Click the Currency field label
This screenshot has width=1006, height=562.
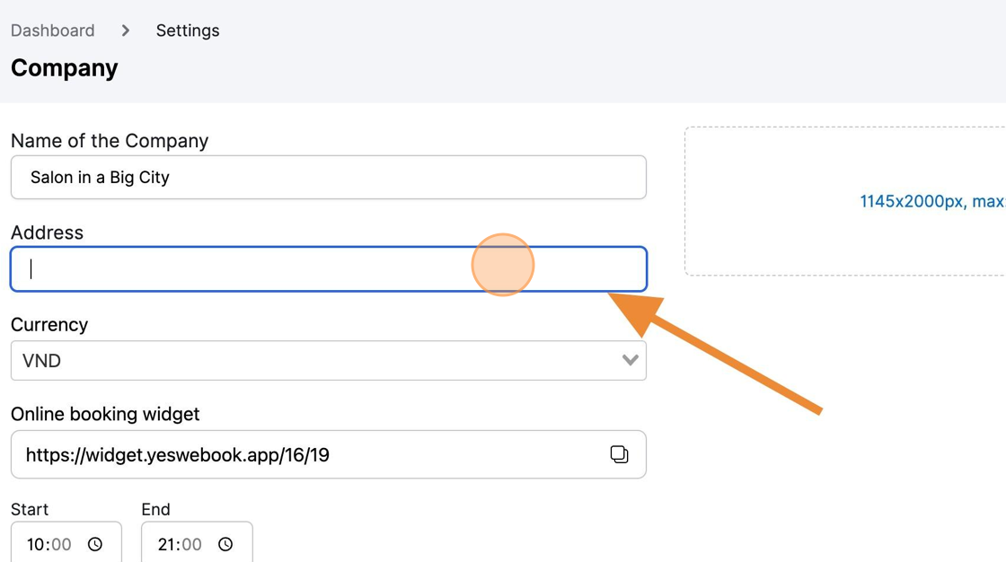[x=49, y=324]
